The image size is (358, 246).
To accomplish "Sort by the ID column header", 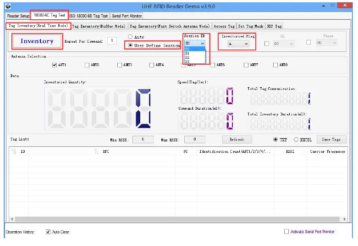I will click(x=19, y=151).
